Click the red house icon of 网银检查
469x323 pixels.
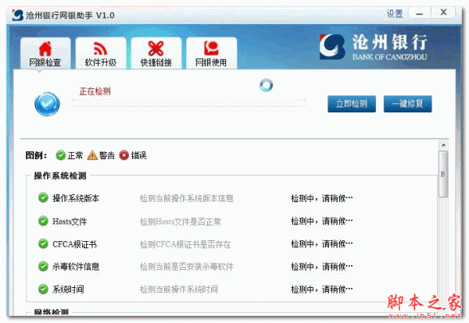coord(45,48)
